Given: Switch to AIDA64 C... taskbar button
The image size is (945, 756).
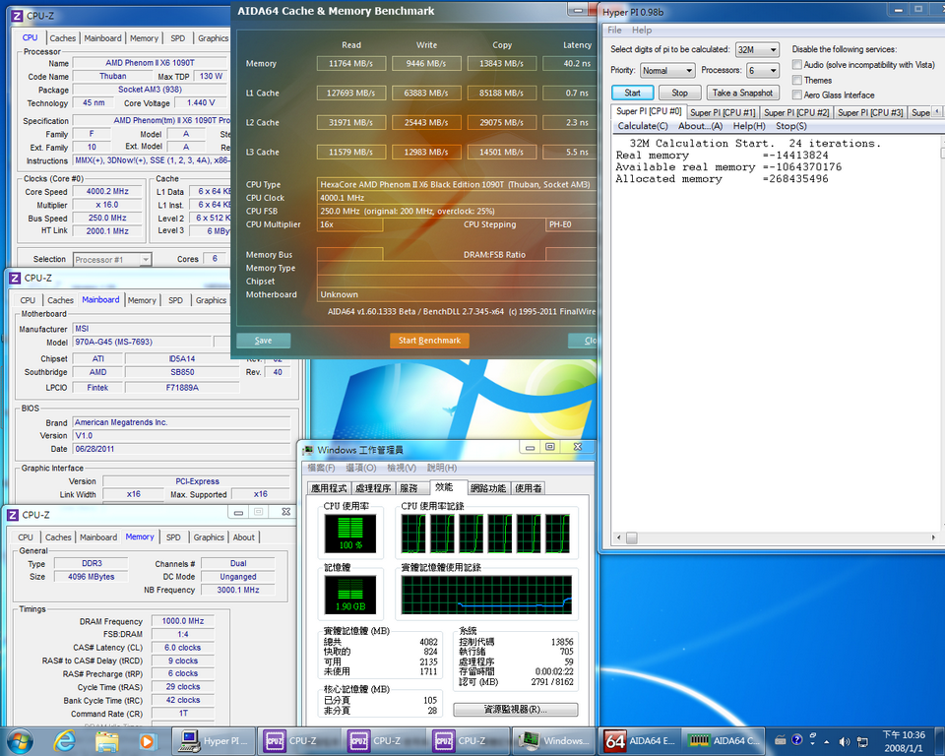Looking at the screenshot, I should (x=724, y=741).
